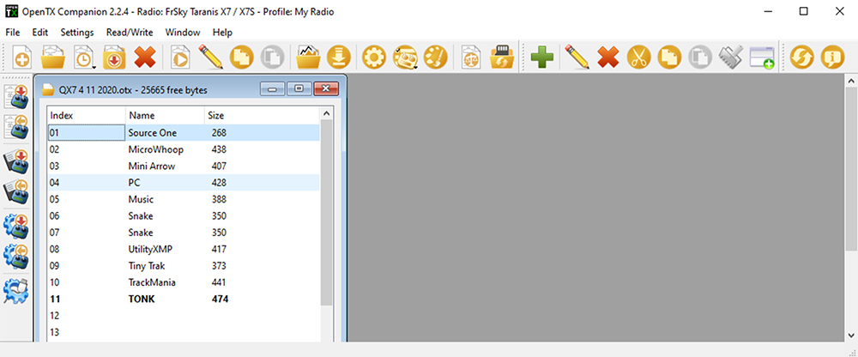This screenshot has width=858, height=357.
Task: Click the brush icon in model toolbar
Action: coord(730,57)
